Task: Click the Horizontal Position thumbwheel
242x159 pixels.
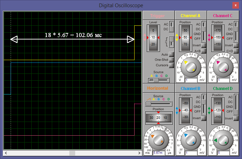Action: pyautogui.click(x=158, y=117)
